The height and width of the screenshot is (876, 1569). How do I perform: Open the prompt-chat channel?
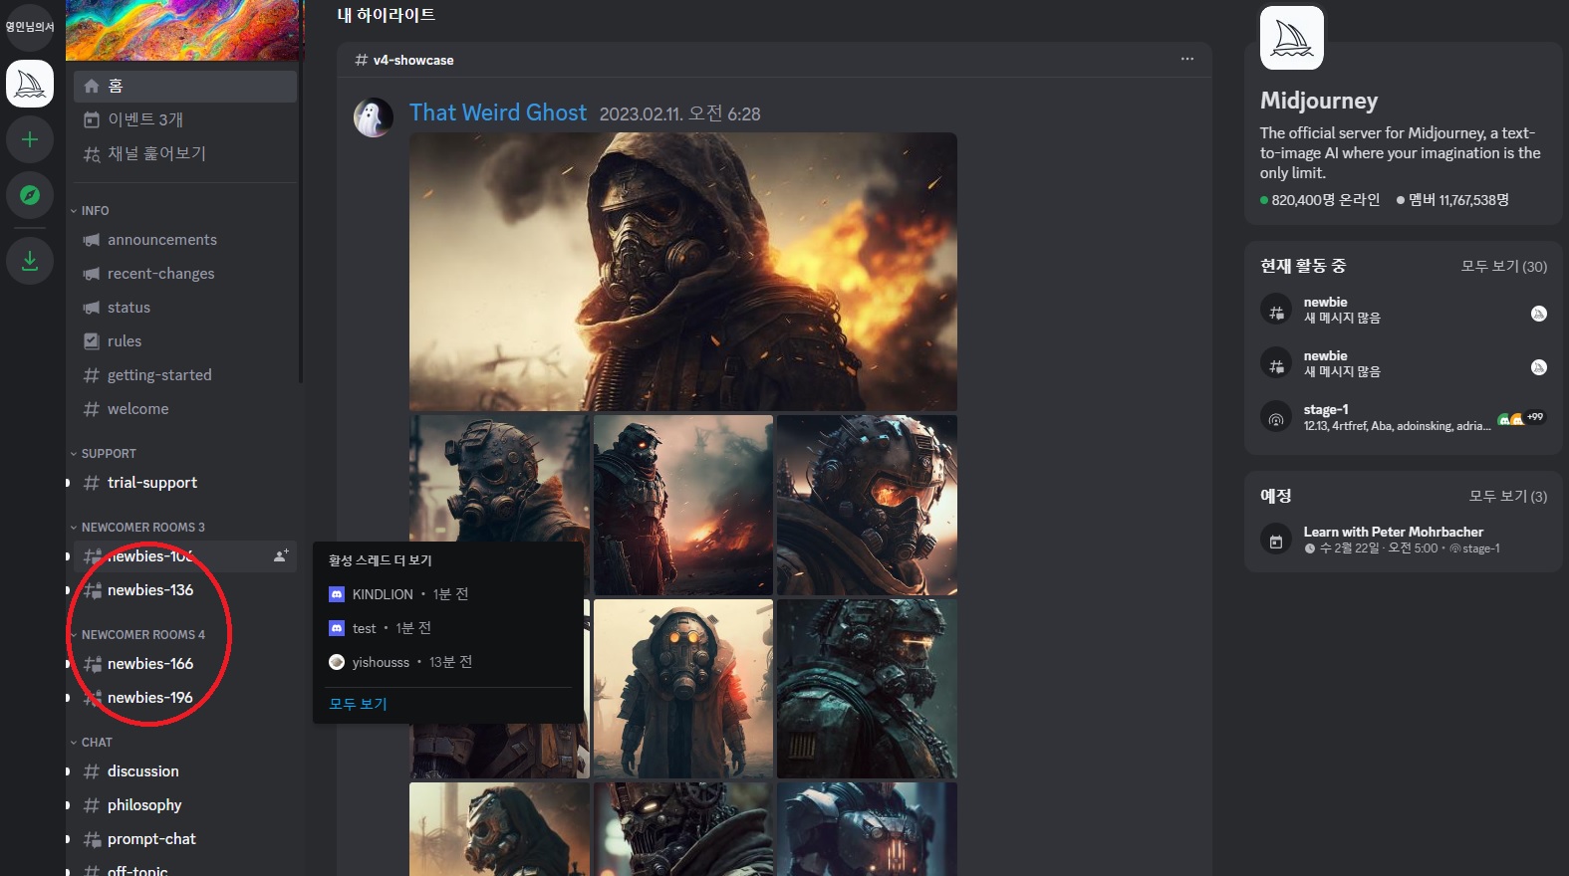pyautogui.click(x=185, y=839)
